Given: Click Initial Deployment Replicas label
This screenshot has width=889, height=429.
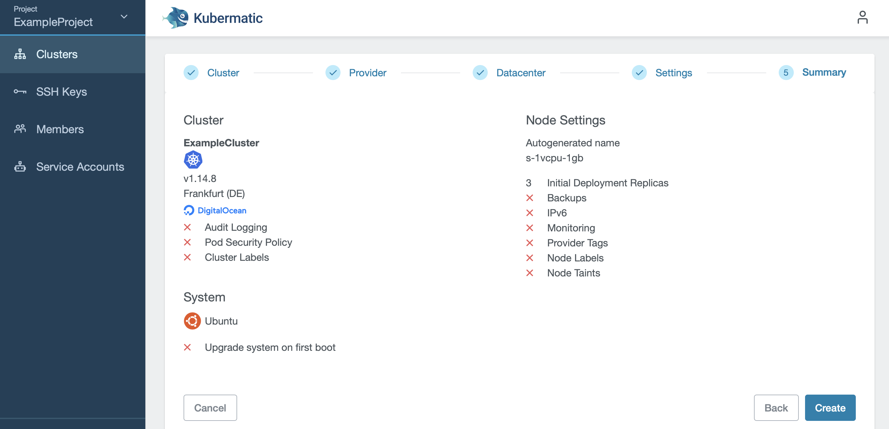Looking at the screenshot, I should point(607,183).
